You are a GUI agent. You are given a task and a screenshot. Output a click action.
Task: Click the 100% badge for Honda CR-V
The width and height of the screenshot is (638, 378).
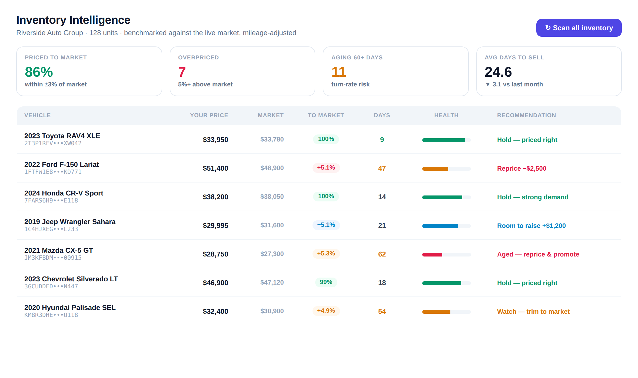pyautogui.click(x=326, y=196)
